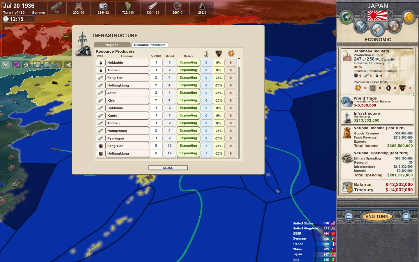The width and height of the screenshot is (419, 262).
Task: Click the Japan rising sun flag
Action: click(377, 15)
